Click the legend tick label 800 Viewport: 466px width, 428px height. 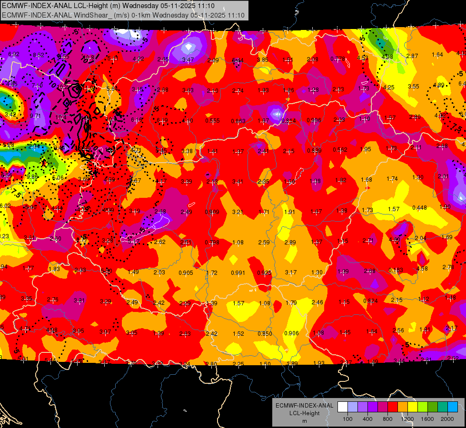pyautogui.click(x=387, y=419)
